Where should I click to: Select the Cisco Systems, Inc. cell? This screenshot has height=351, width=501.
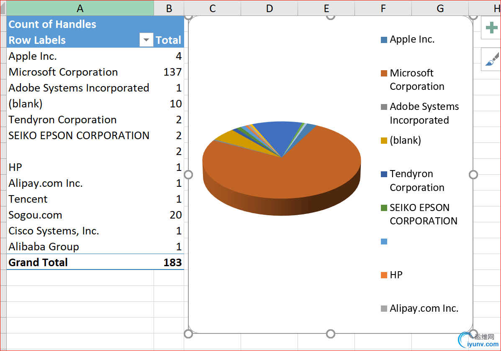coord(80,231)
